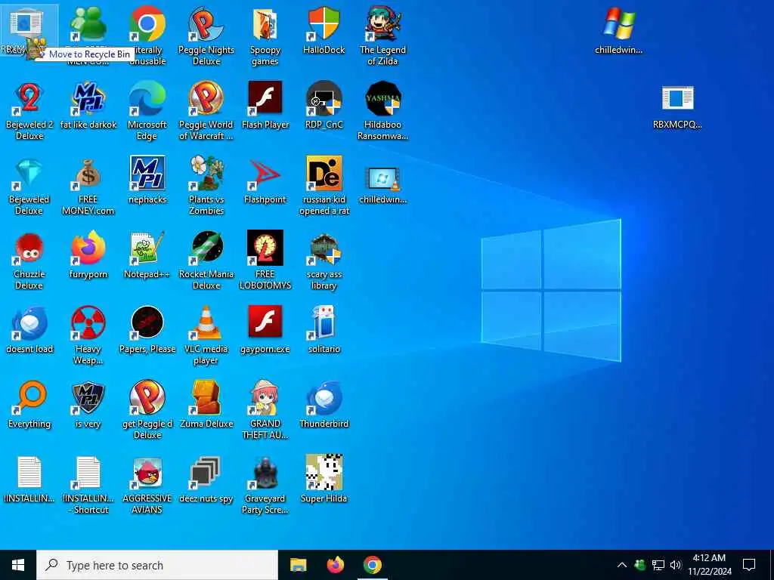This screenshot has width=774, height=580.
Task: Select russian kid opened a rat icon
Action: [324, 173]
